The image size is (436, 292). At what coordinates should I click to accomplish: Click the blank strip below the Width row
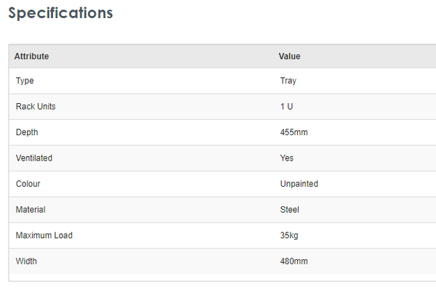[x=218, y=277]
